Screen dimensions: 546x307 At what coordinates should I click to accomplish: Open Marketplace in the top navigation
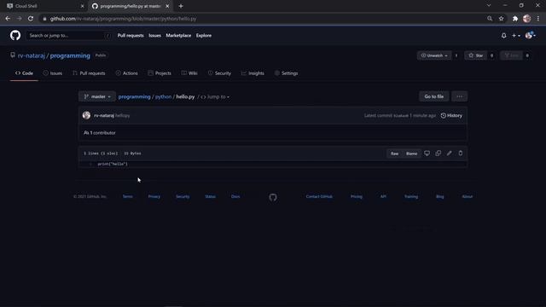[178, 36]
